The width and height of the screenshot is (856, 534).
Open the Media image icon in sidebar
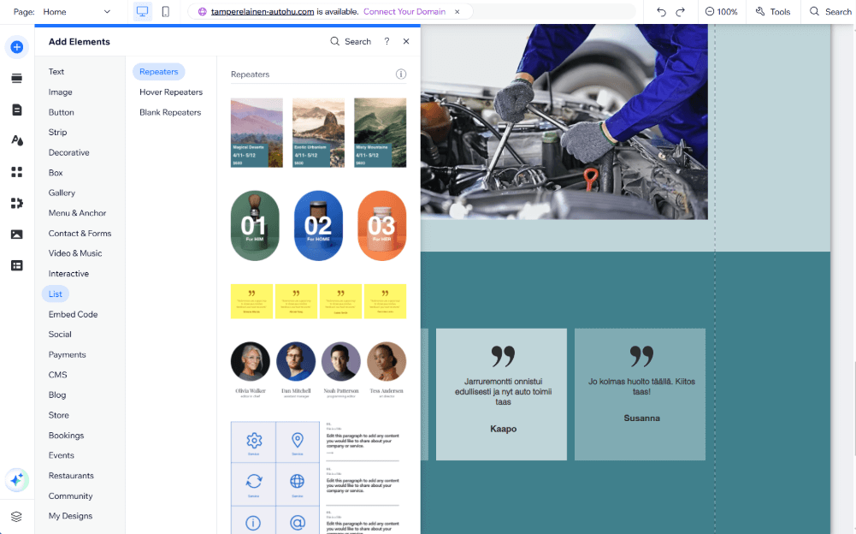click(16, 234)
